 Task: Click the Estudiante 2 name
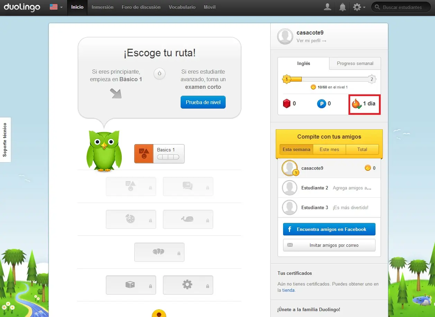tap(315, 188)
